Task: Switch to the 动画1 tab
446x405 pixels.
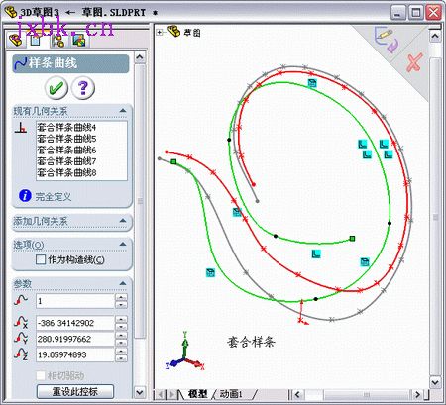Action: (x=231, y=394)
